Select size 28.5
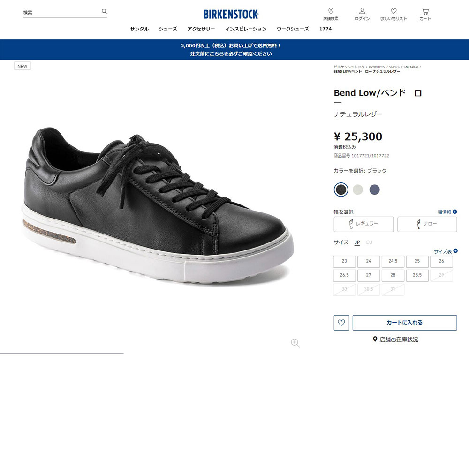This screenshot has height=469, width=469. 417,275
